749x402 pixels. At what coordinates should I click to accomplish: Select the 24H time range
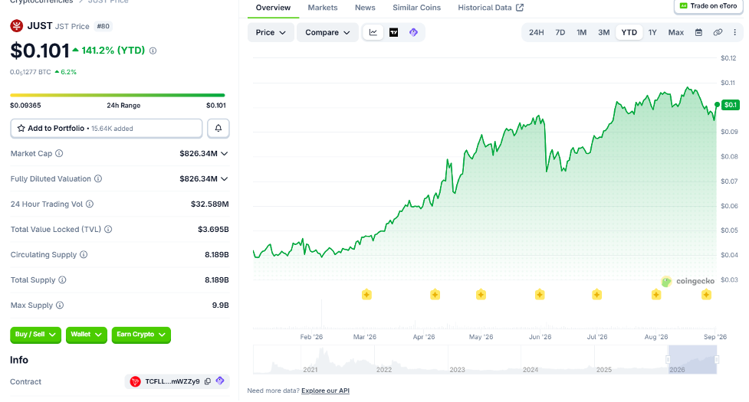[x=536, y=32]
